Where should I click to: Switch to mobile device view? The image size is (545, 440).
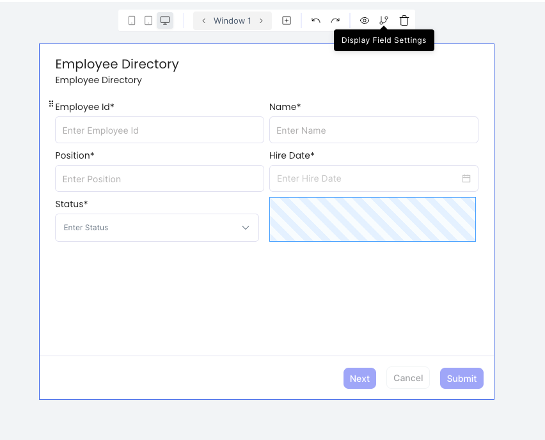click(132, 20)
